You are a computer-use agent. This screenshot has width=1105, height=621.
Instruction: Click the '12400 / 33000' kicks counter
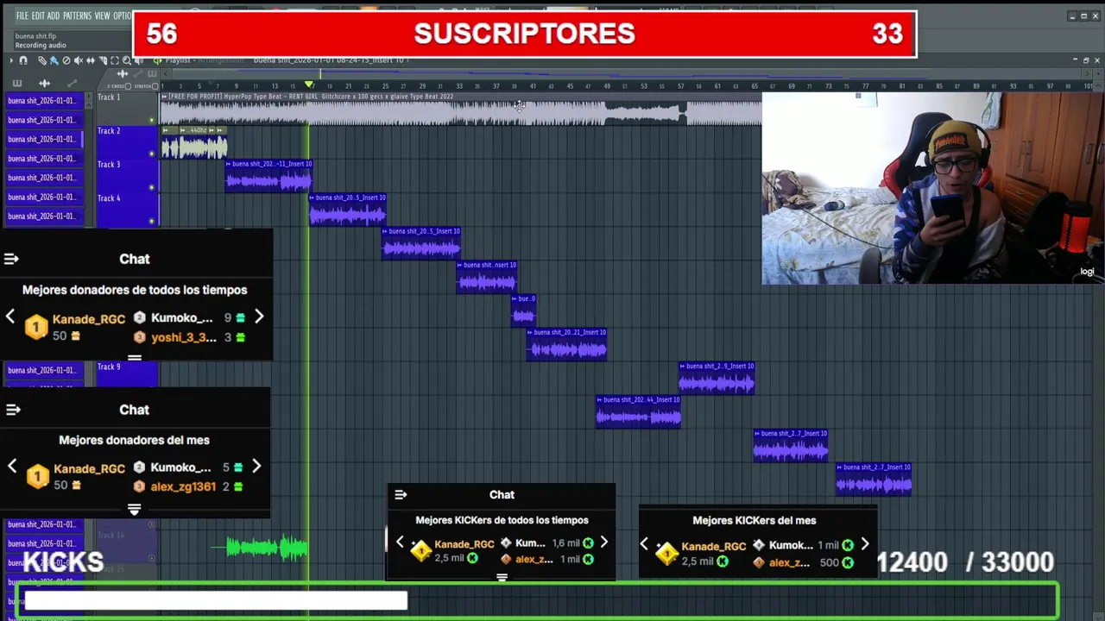click(x=965, y=562)
